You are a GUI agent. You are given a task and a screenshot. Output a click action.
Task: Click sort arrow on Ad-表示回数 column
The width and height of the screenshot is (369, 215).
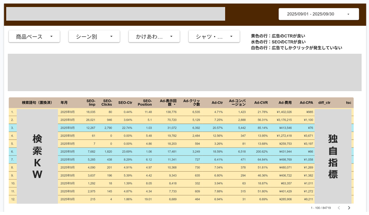[175, 105]
